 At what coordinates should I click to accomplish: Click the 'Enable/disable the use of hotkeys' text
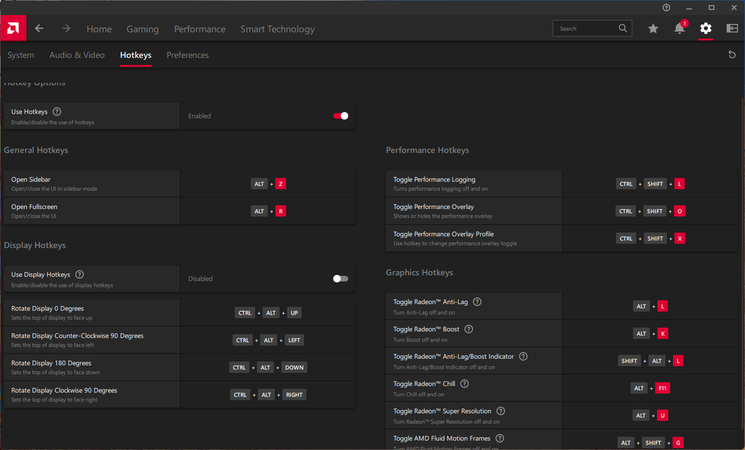[x=53, y=122]
